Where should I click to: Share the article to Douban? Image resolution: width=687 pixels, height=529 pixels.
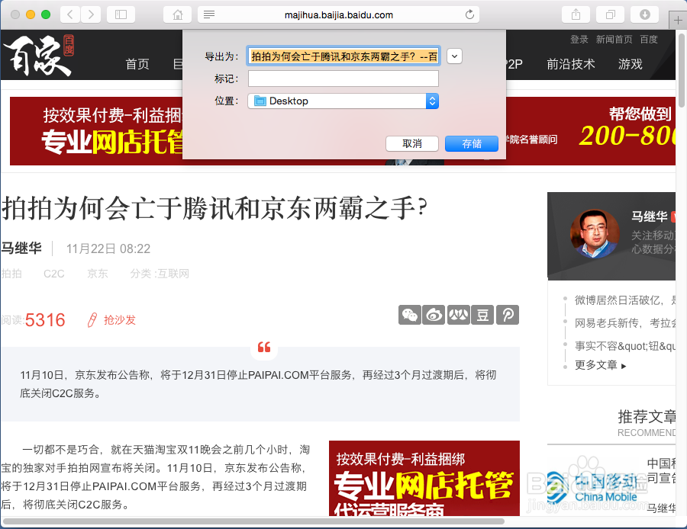(x=482, y=314)
